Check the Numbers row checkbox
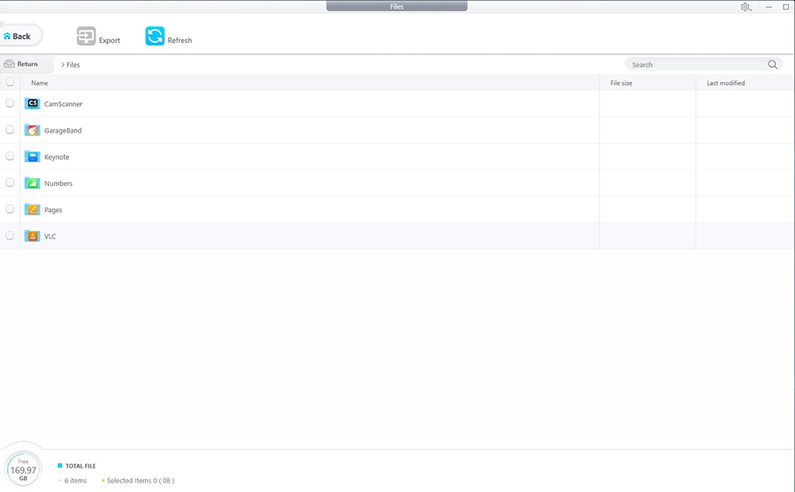795x492 pixels. 10,182
